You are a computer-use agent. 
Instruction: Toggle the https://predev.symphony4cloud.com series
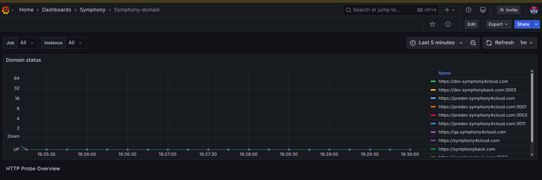click(x=477, y=98)
